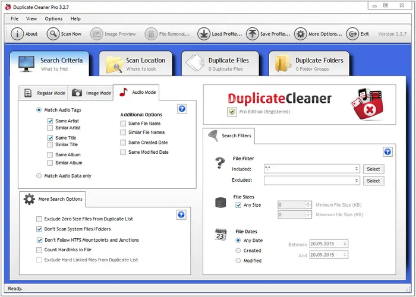Screen dimensions: 416x297
Task: Enable the Similar Title checkbox
Action: pos(50,145)
